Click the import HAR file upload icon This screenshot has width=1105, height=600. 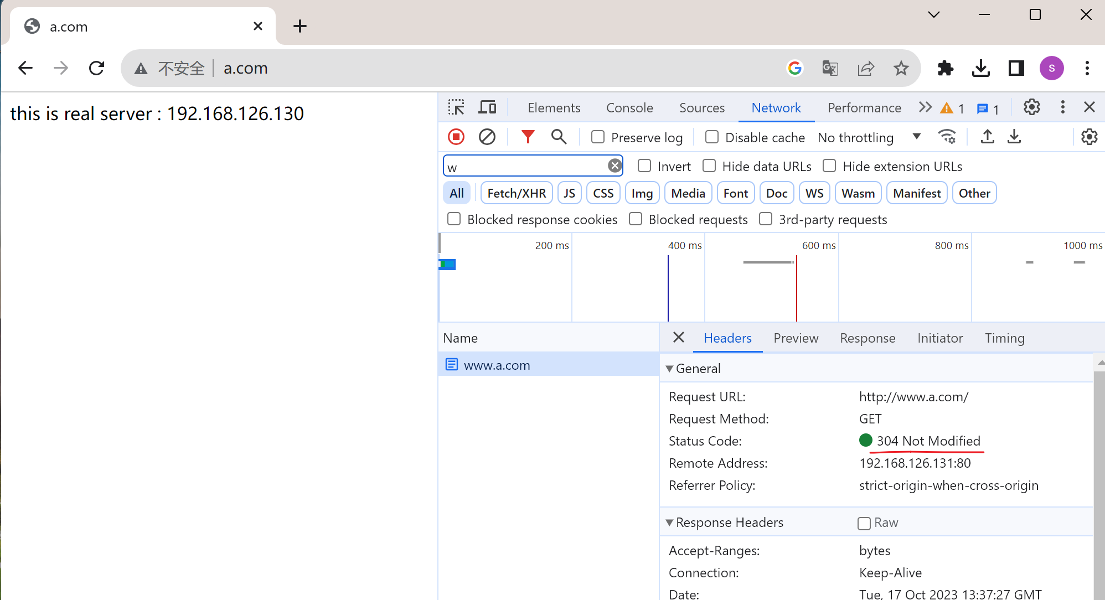click(x=987, y=137)
